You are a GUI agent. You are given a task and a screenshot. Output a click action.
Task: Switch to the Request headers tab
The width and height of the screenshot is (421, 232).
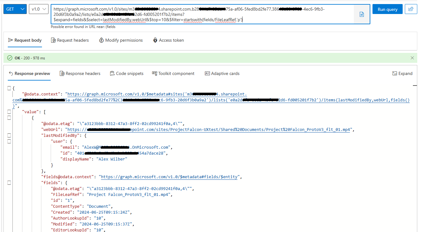pyautogui.click(x=70, y=40)
